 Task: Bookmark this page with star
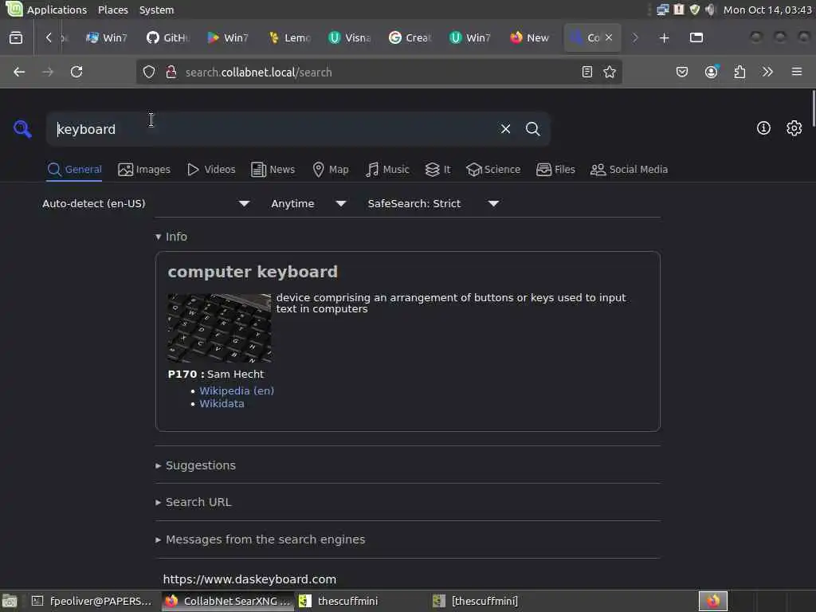[610, 72]
